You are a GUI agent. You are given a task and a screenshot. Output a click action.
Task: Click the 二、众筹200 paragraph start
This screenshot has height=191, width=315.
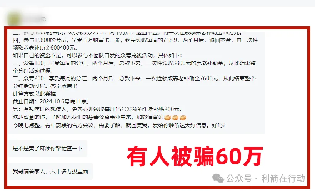click(28, 78)
